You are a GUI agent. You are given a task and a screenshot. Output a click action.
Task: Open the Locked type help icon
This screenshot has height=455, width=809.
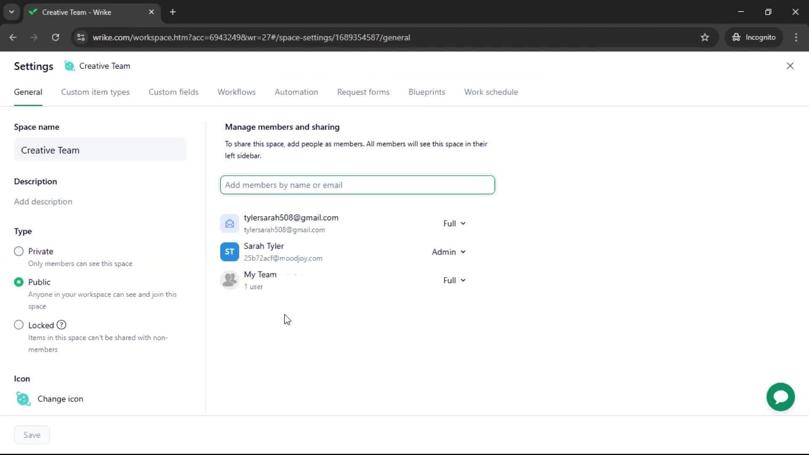[62, 325]
